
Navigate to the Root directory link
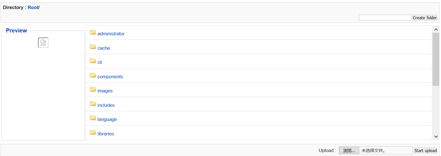(33, 7)
